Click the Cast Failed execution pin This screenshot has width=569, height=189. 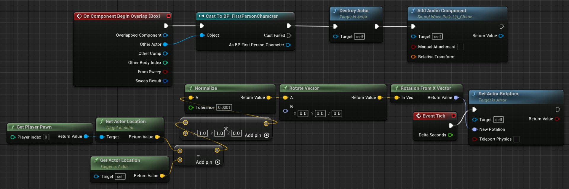(x=289, y=35)
